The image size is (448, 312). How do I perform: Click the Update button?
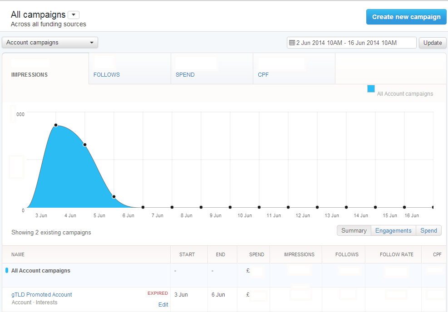tap(433, 43)
